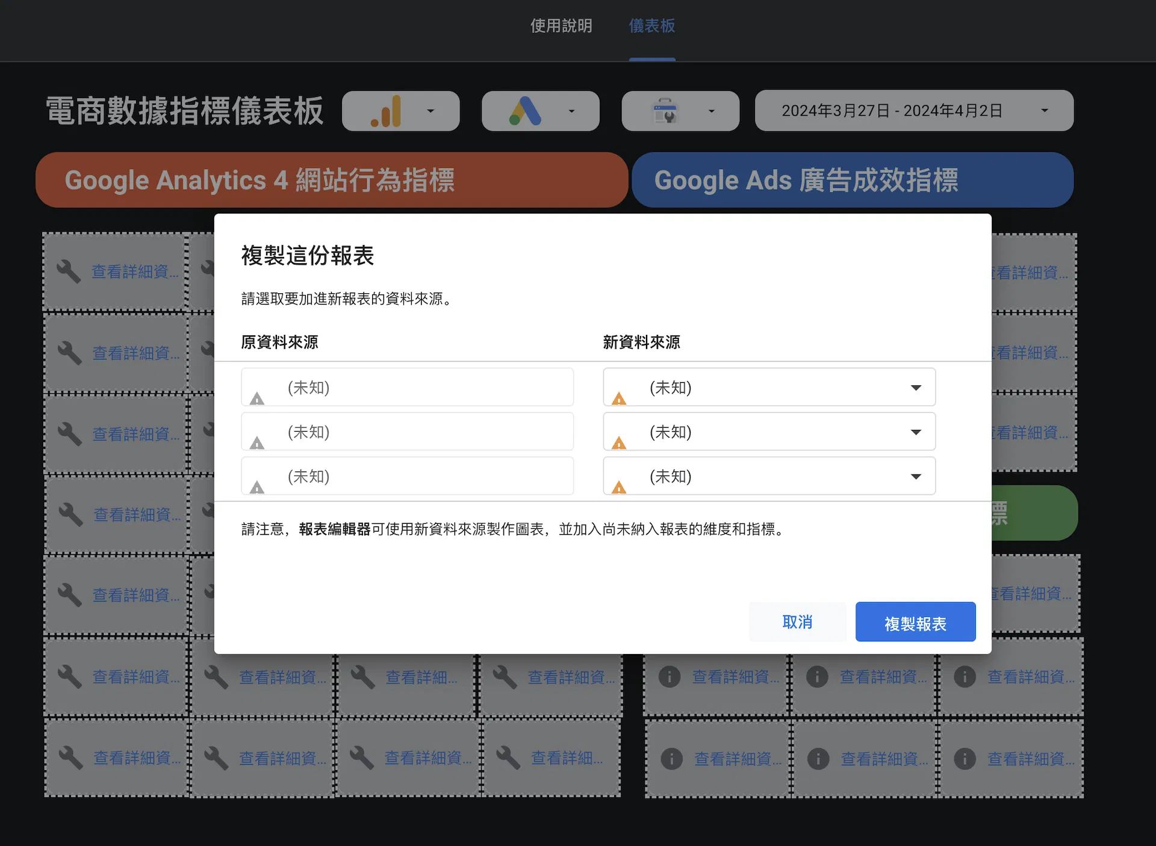Click wrench icon, leftmost column, fifth row
The height and width of the screenshot is (846, 1156).
click(70, 595)
